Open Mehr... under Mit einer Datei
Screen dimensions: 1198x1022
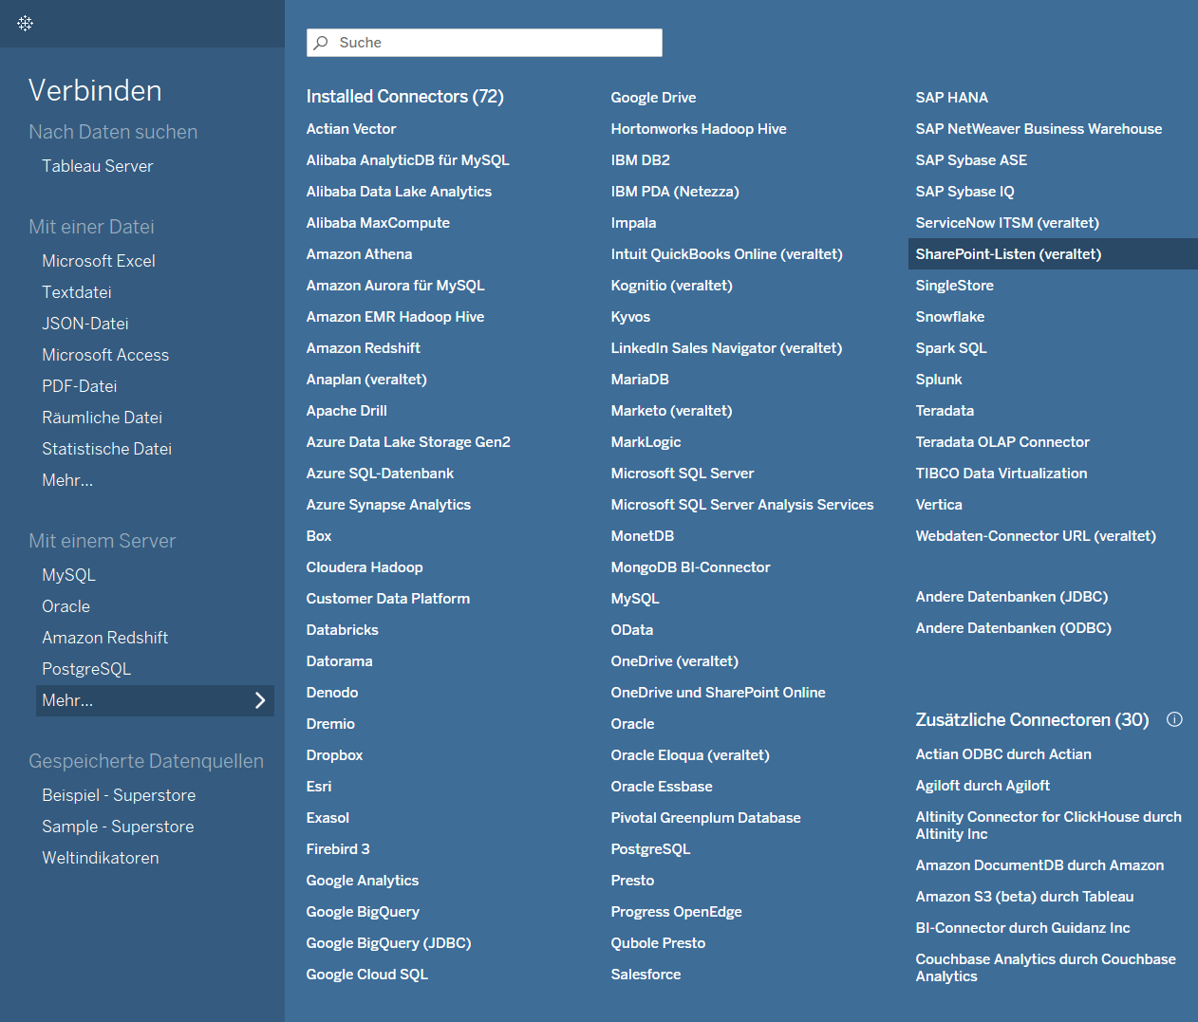(67, 480)
